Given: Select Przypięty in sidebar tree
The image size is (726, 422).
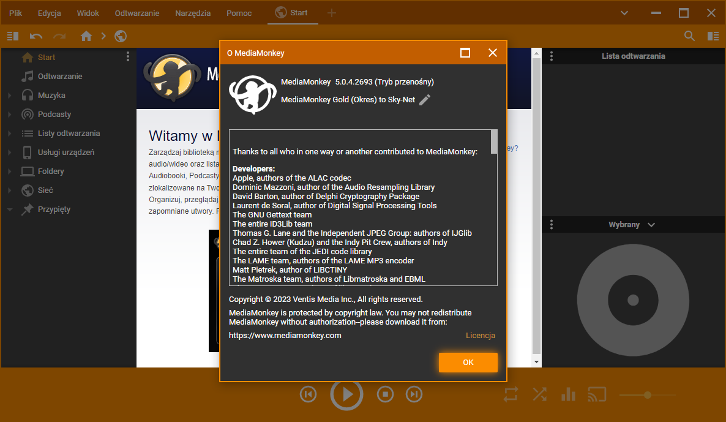Looking at the screenshot, I should (x=54, y=209).
